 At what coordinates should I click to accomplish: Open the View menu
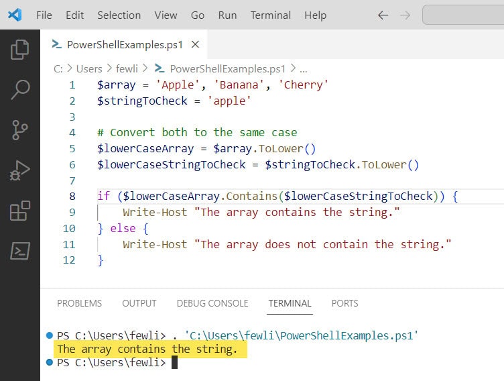click(166, 15)
